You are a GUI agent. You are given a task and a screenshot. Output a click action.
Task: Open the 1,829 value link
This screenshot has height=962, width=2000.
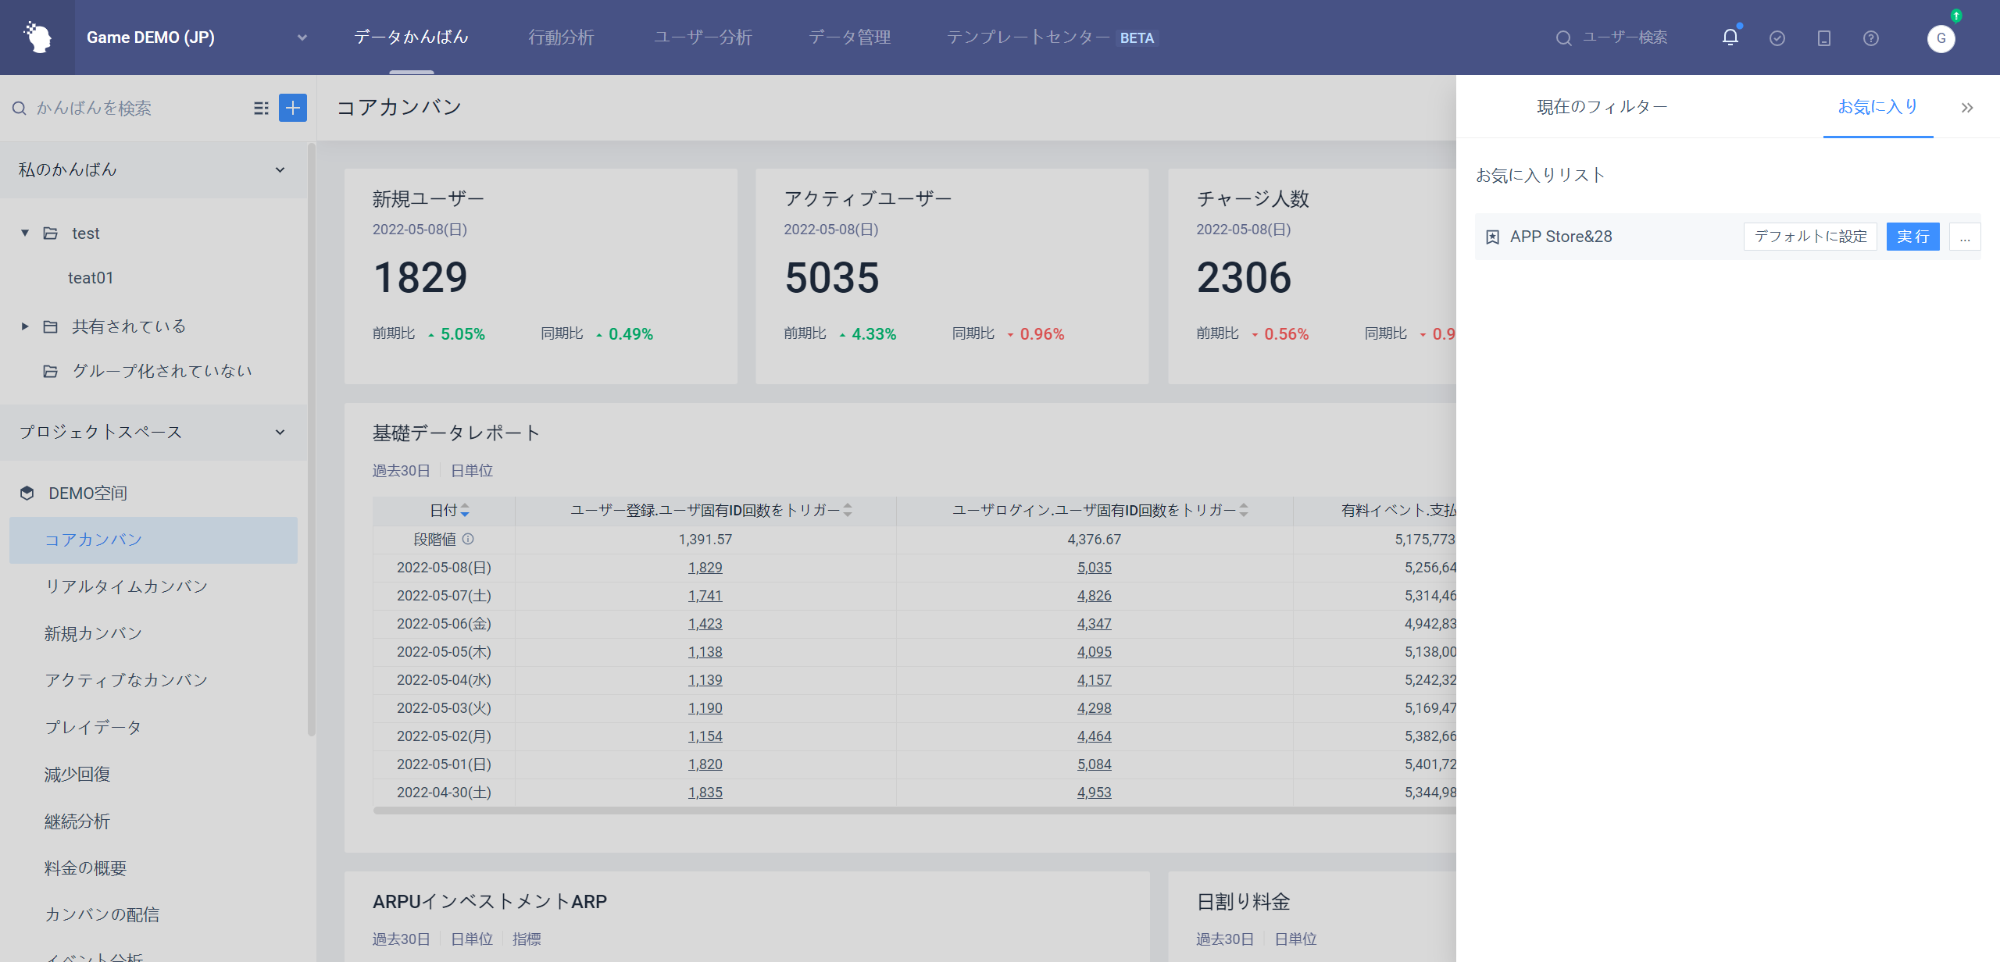[705, 568]
